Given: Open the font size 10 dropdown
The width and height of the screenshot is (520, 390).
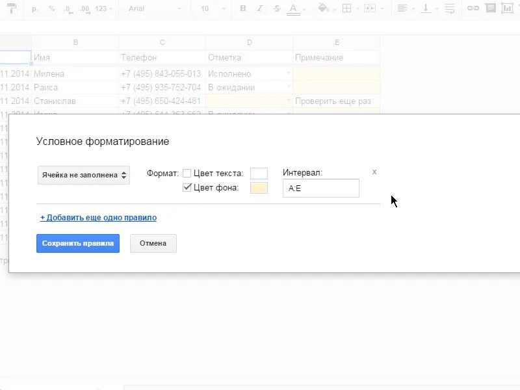Looking at the screenshot, I should [213, 8].
